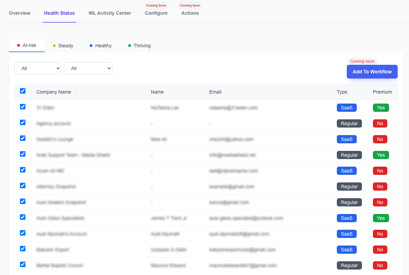Toggle checkbox for Aladdin's Lounge row
This screenshot has height=275, width=409.
pos(23,138)
